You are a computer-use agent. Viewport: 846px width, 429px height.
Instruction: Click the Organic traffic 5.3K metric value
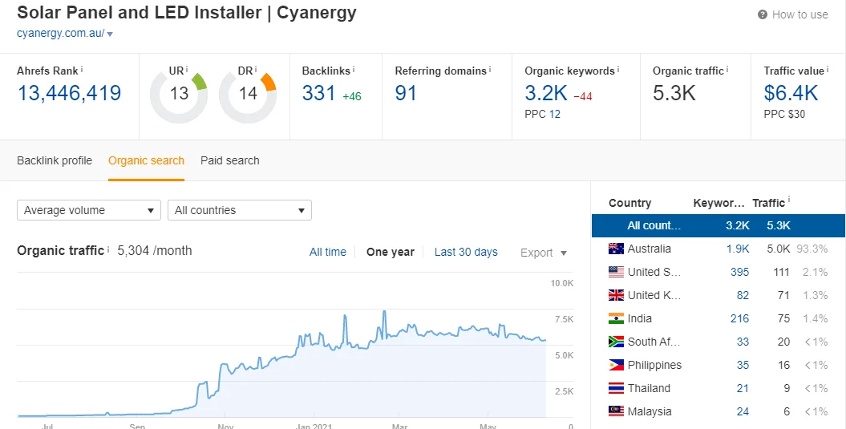click(674, 93)
